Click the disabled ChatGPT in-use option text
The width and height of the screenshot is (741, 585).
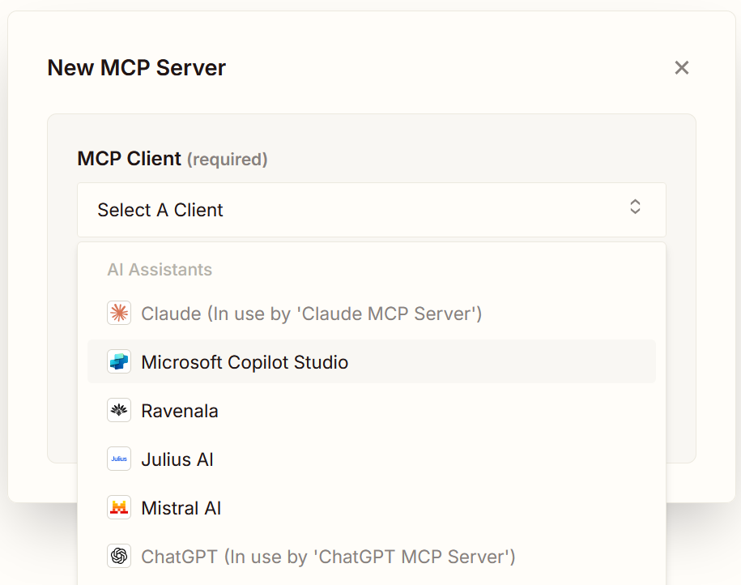pyautogui.click(x=328, y=557)
